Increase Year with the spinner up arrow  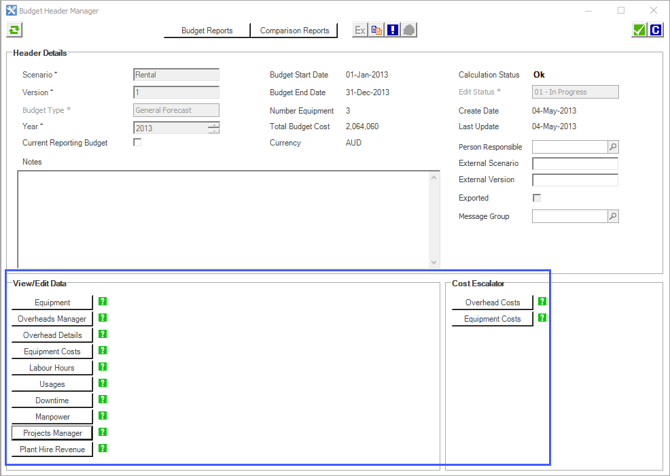point(214,125)
